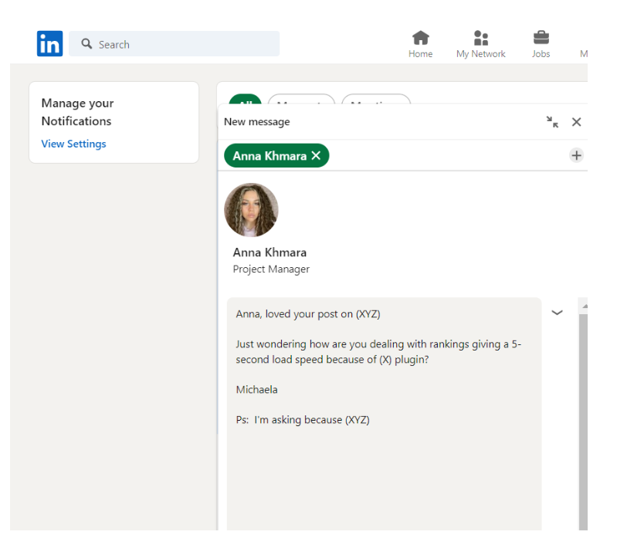Click the "New message" title text
Viewport: 617px width, 535px height.
[x=256, y=122]
